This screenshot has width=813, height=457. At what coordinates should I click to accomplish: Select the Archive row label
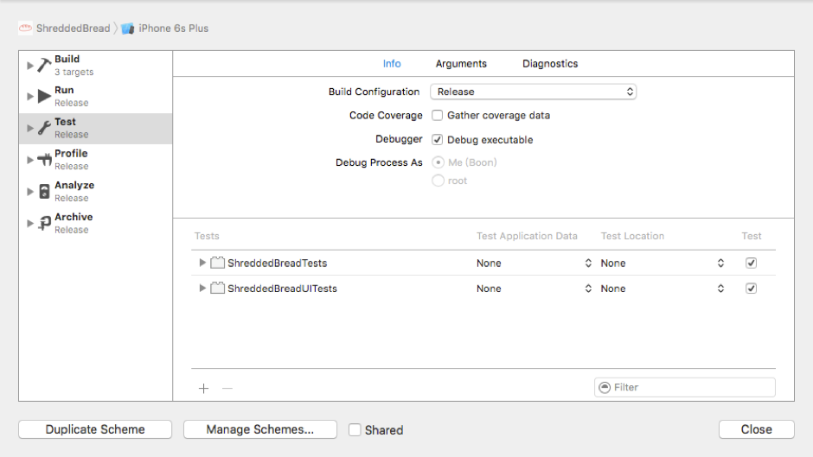[x=74, y=217]
